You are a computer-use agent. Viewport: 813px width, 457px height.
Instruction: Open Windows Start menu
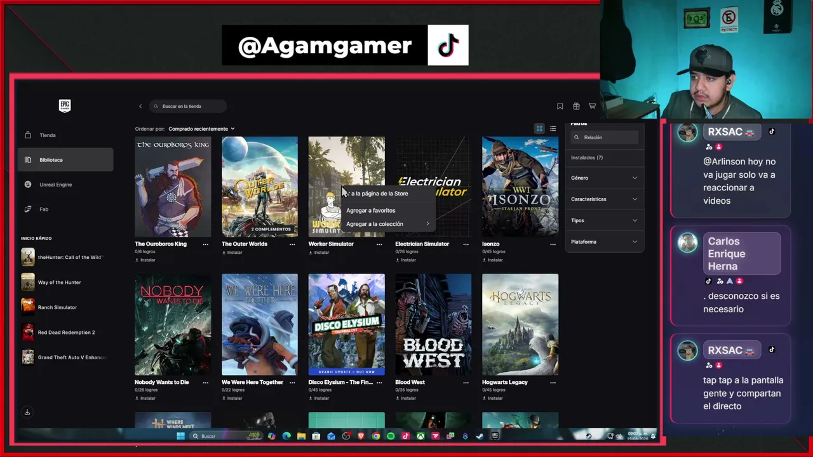[180, 436]
